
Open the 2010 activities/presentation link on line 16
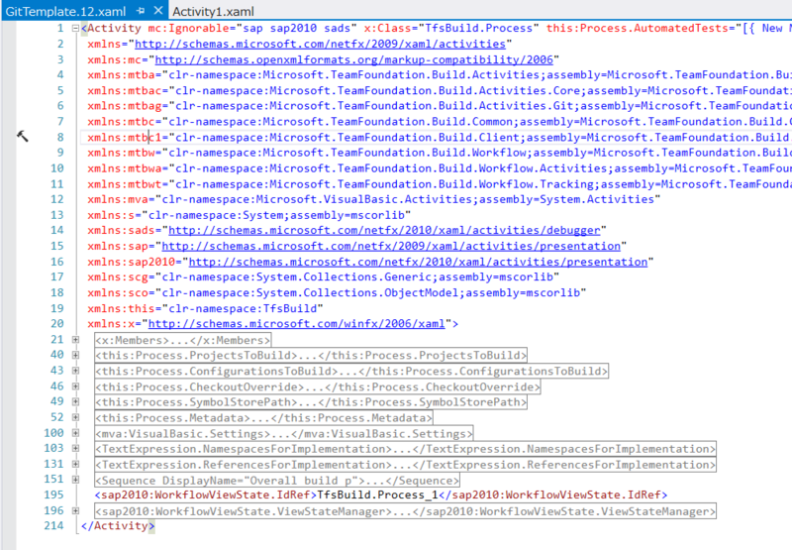[x=418, y=262]
